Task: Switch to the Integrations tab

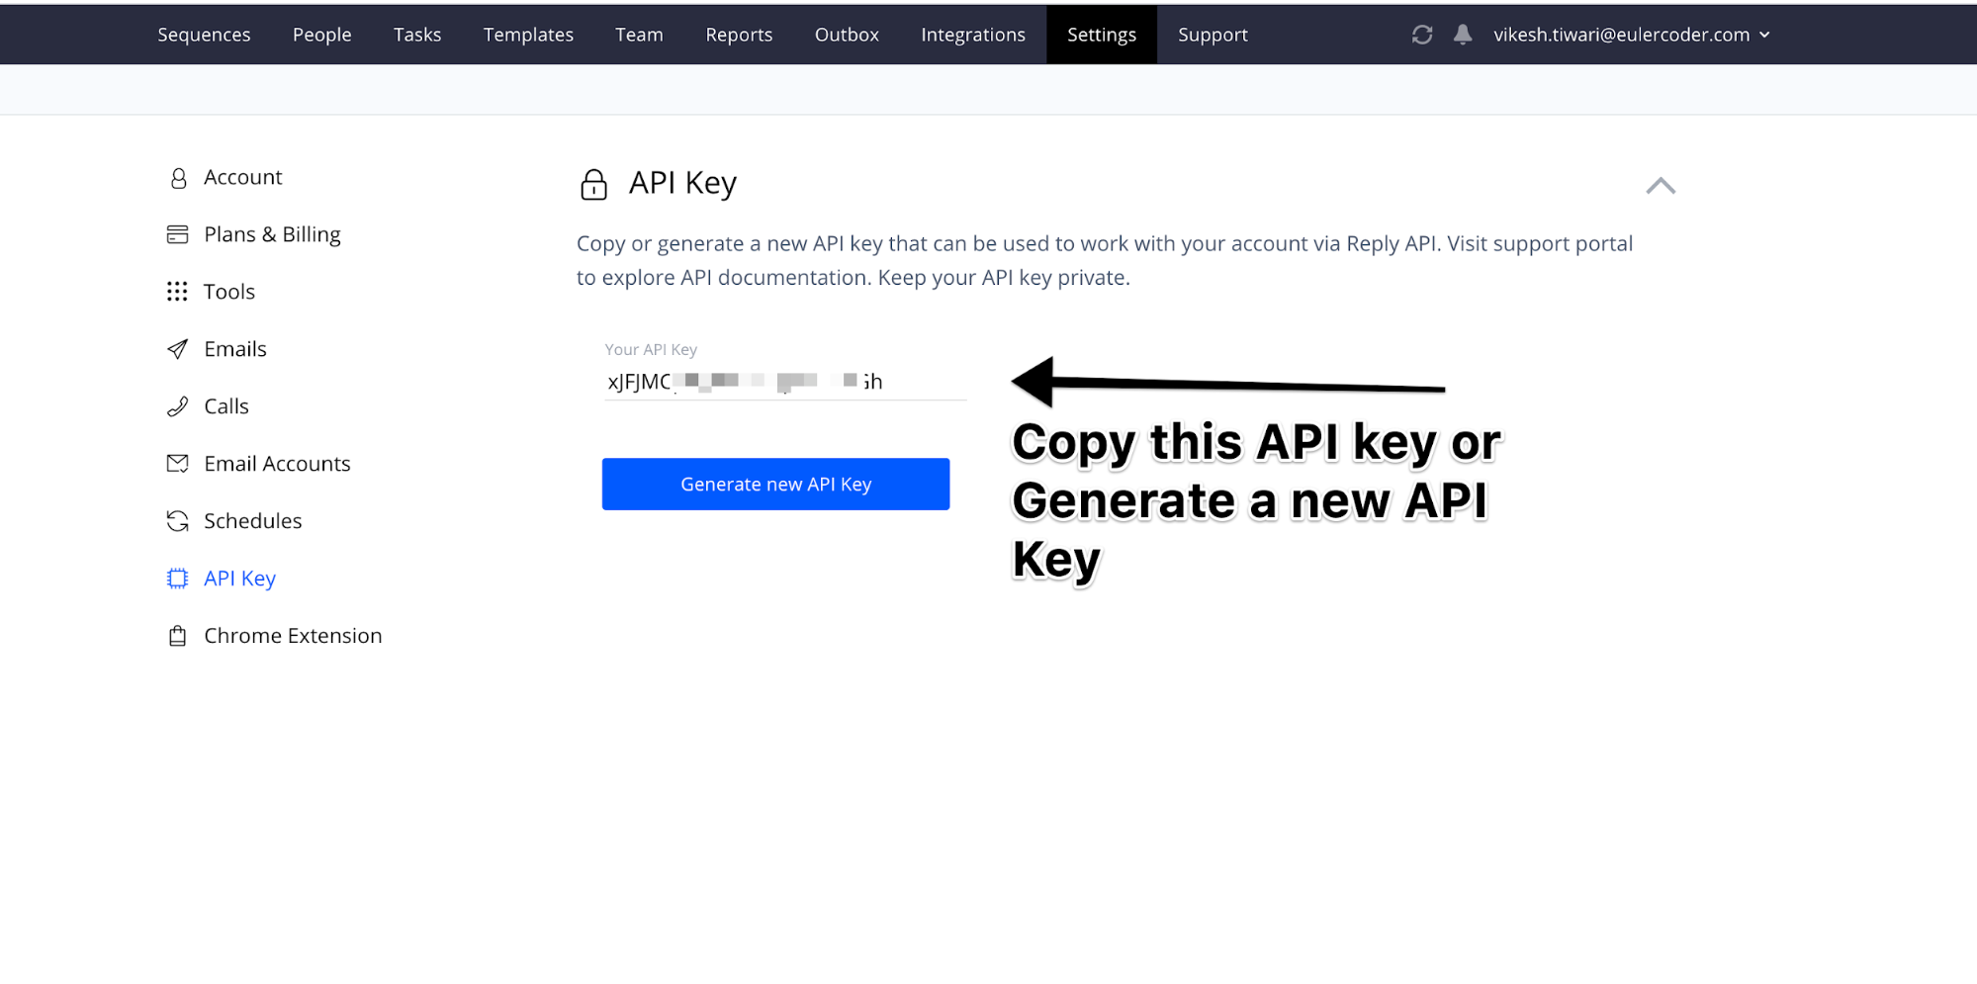Action: 973,35
